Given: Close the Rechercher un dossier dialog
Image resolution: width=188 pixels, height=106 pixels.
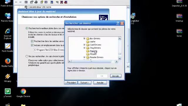Looking at the screenshot, I should click(x=122, y=23).
